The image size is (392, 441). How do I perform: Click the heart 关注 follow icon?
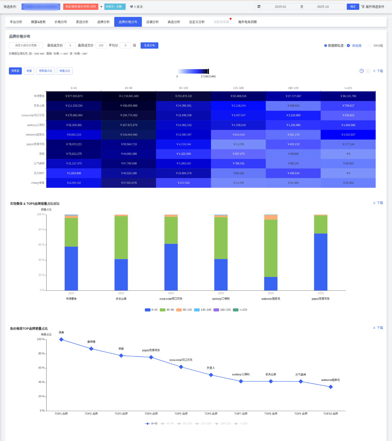132,7
